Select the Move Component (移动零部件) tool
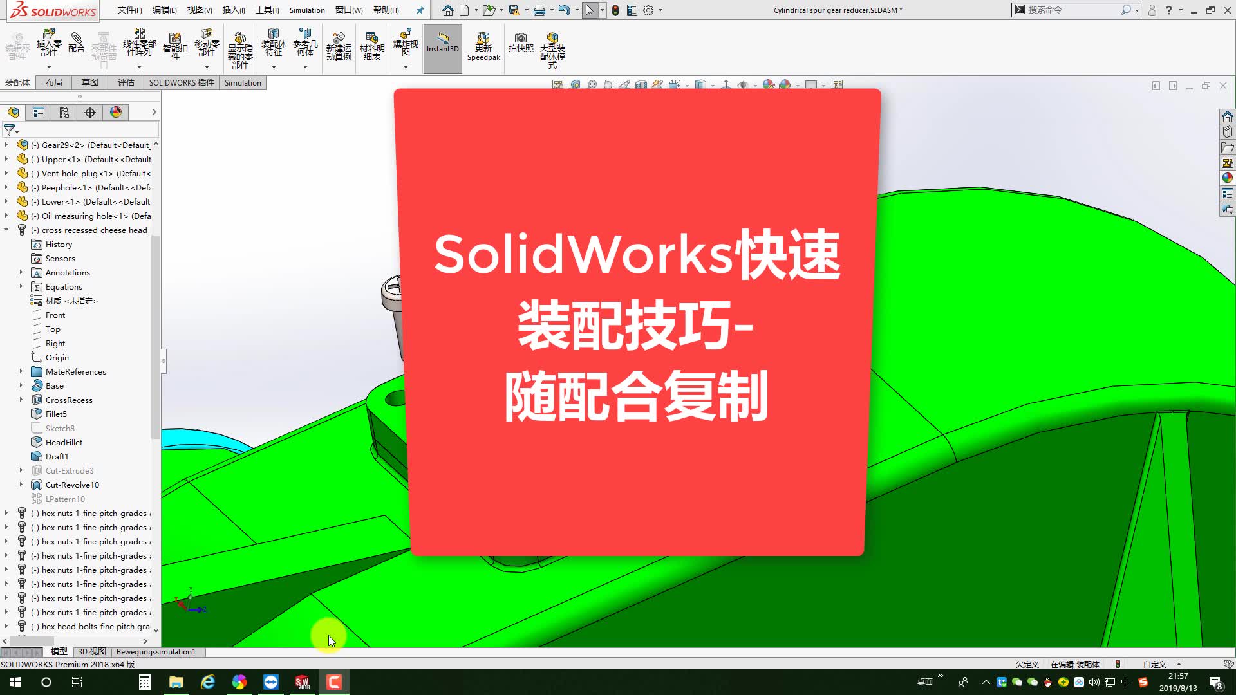This screenshot has width=1236, height=695. click(x=207, y=42)
